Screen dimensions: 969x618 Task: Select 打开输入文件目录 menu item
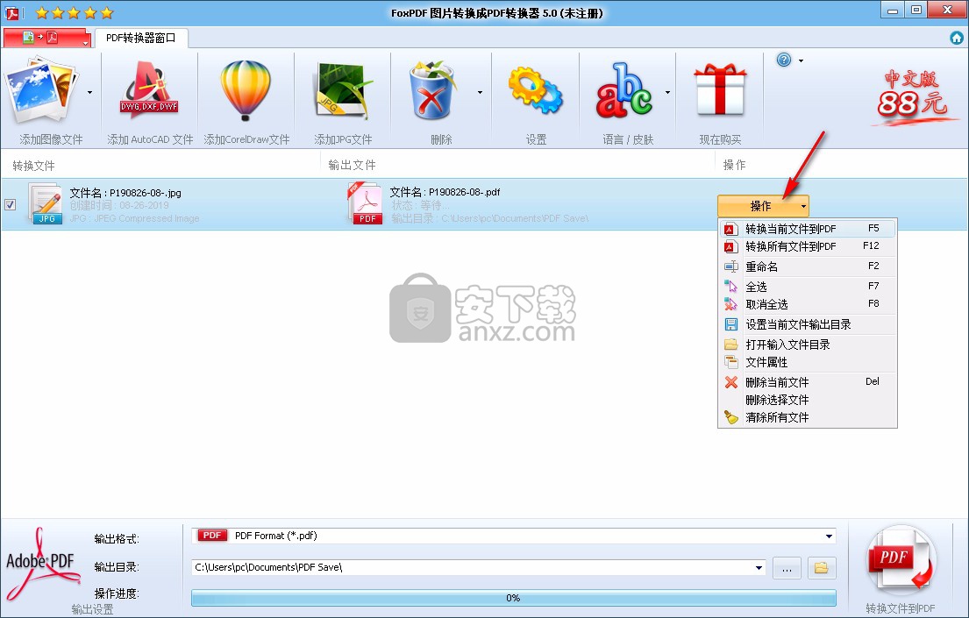point(808,345)
